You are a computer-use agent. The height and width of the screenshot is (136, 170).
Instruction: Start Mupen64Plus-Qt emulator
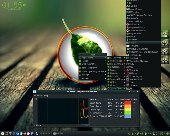(x=143, y=27)
